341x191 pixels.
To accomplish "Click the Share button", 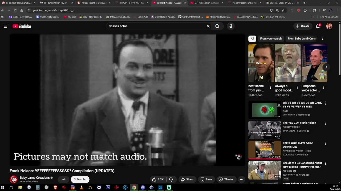I will [187, 180].
